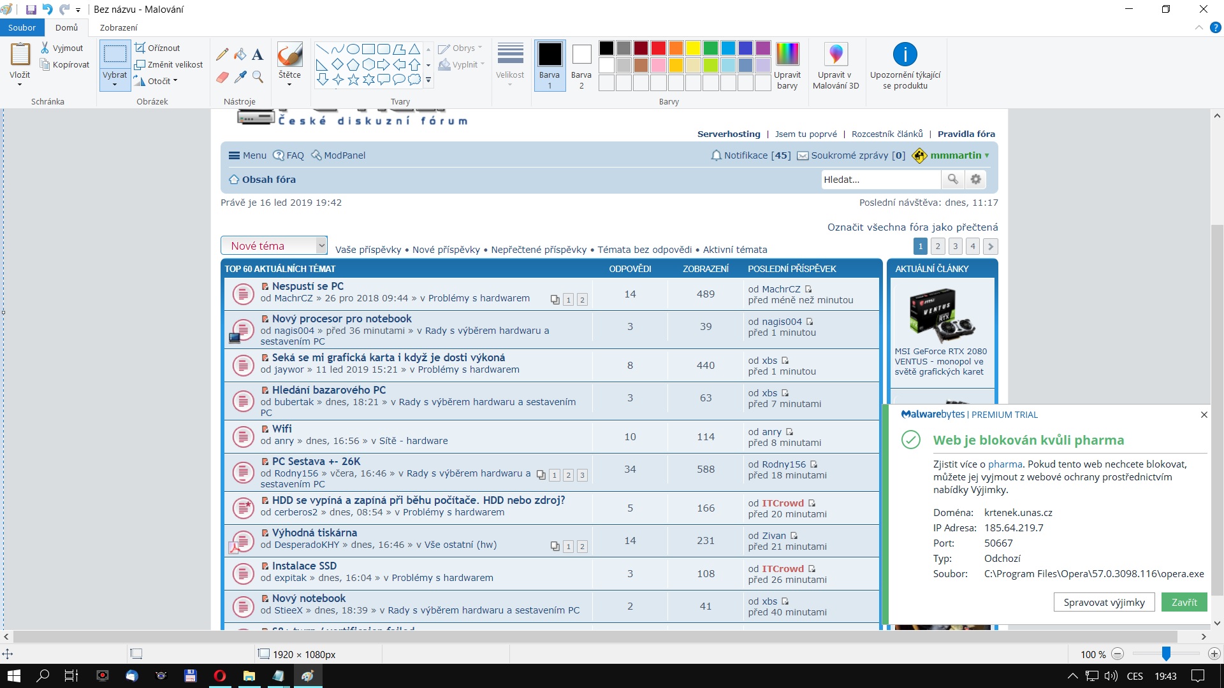The image size is (1224, 688).
Task: Expand the Štětce brushes dropdown
Action: click(x=289, y=85)
